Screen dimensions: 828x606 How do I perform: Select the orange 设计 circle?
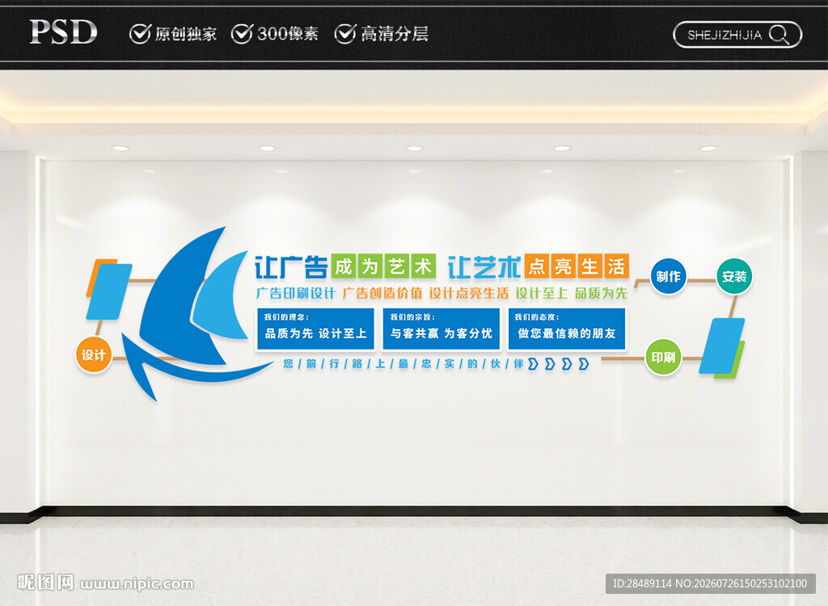(94, 354)
